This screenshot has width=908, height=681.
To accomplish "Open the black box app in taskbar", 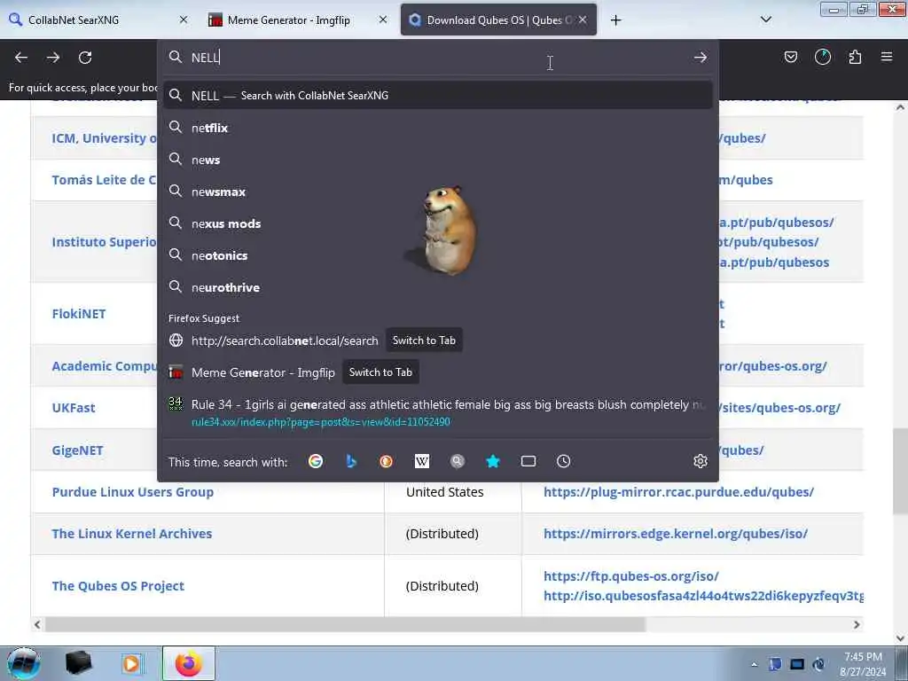I will pos(78,663).
